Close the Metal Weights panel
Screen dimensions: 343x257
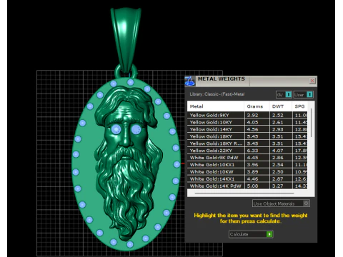(x=312, y=81)
